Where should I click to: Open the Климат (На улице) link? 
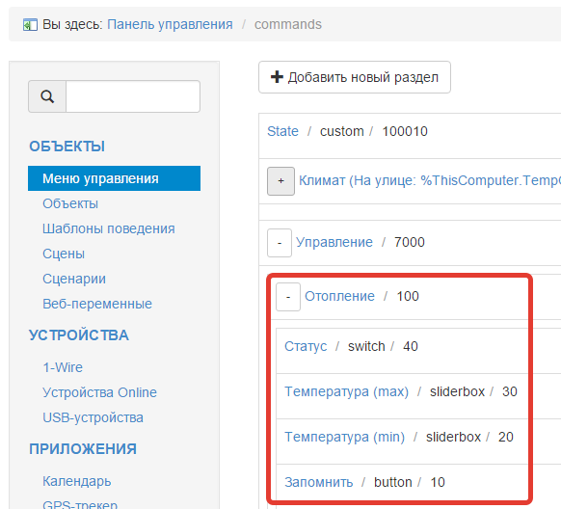click(429, 180)
